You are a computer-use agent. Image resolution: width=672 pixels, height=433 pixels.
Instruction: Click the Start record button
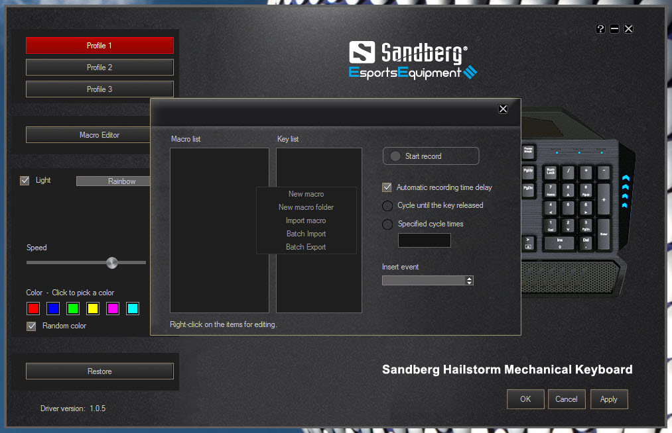tap(431, 156)
